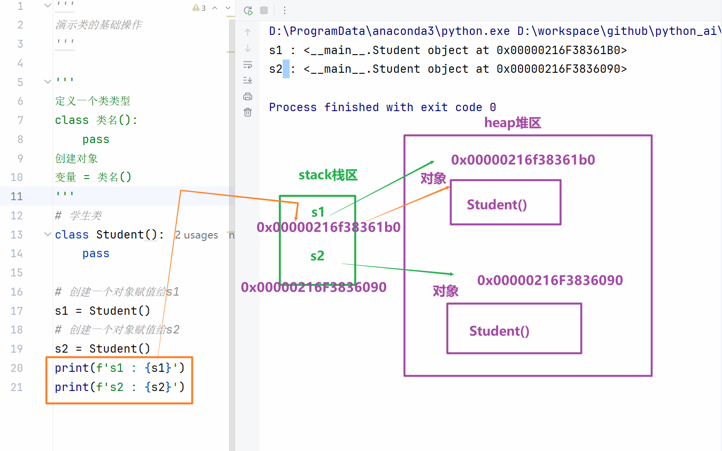Place cursor on 'class Student():' code line

coord(109,235)
